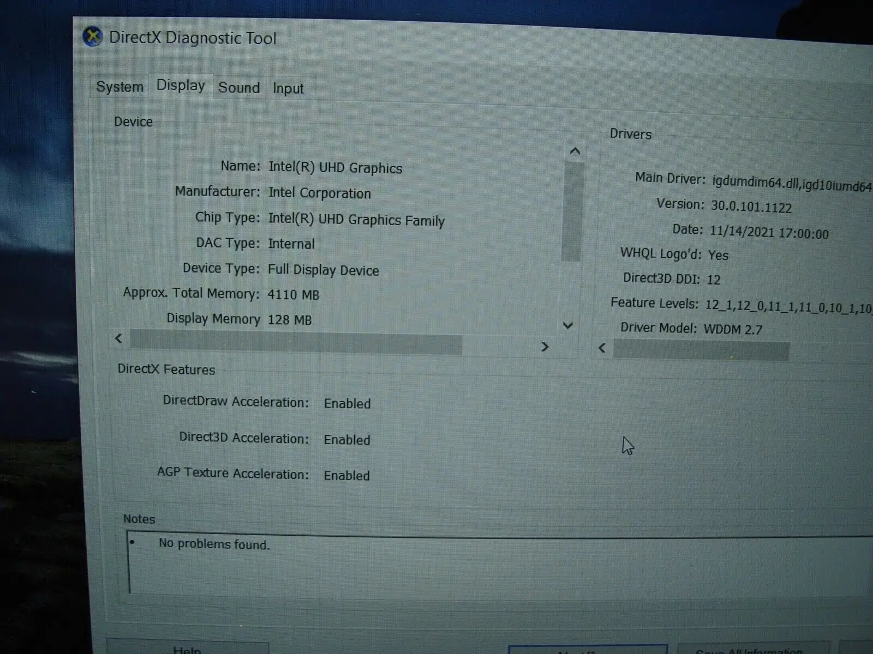Switch to the System tab
Image resolution: width=873 pixels, height=654 pixels.
pos(119,87)
